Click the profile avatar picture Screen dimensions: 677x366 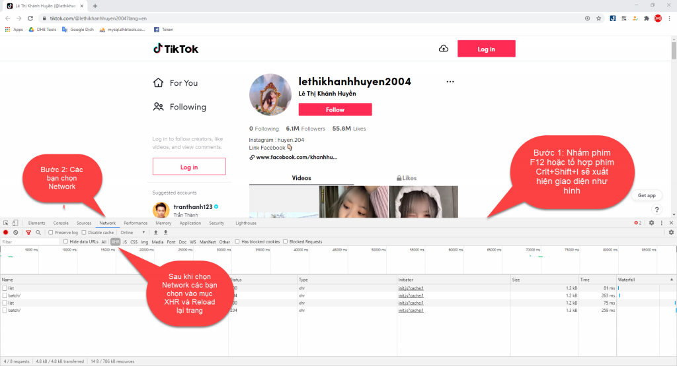point(270,95)
